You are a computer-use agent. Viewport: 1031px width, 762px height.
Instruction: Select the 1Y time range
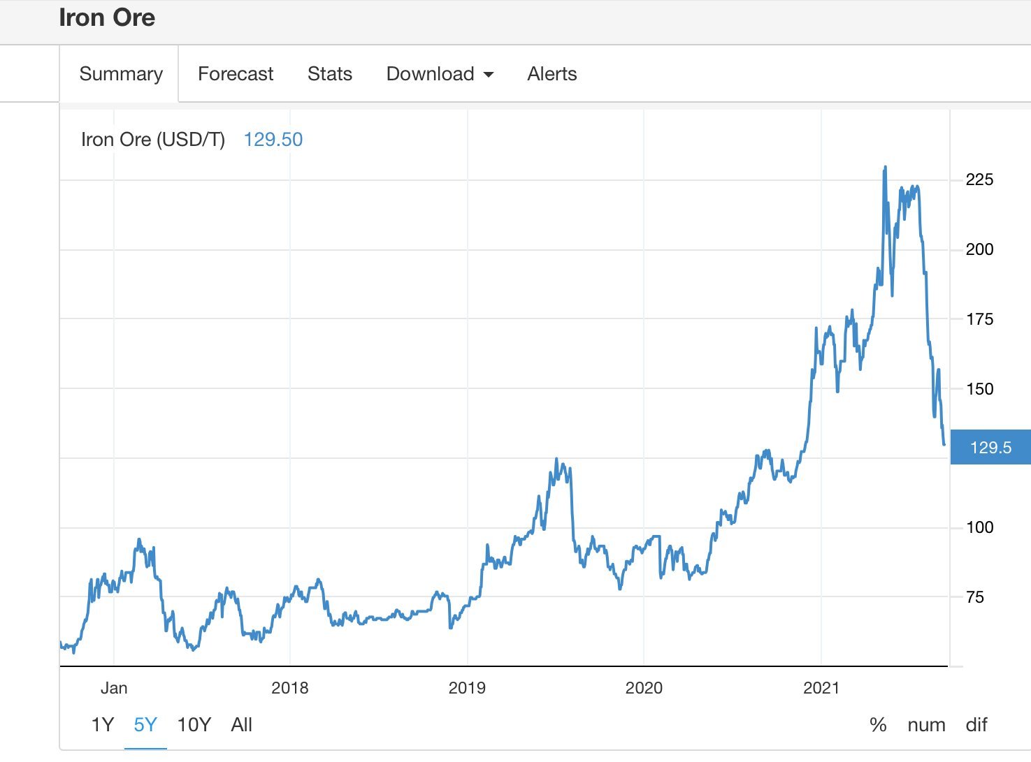coord(102,725)
